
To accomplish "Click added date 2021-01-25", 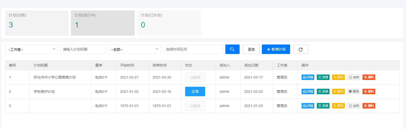I will pyautogui.click(x=254, y=106).
